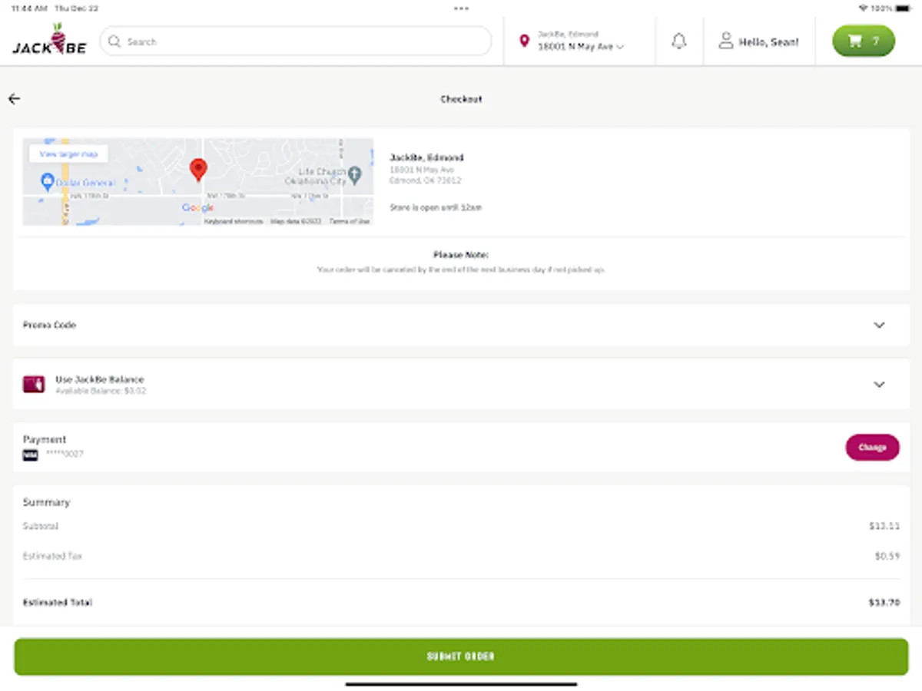Click the Change payment button
This screenshot has height=691, width=922.
click(x=872, y=448)
